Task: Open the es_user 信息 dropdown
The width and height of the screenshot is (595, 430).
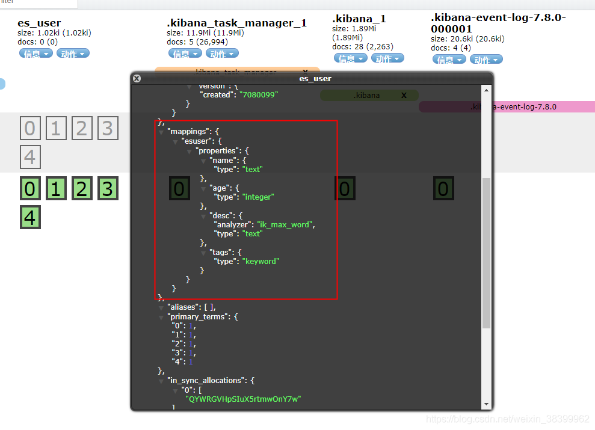Action: tap(35, 54)
